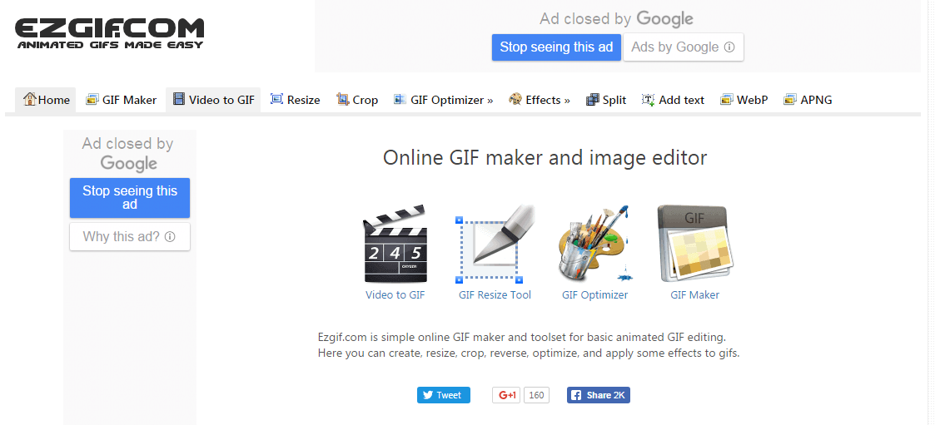Image resolution: width=935 pixels, height=425 pixels.
Task: Click the WebP nav icon
Action: click(x=726, y=100)
